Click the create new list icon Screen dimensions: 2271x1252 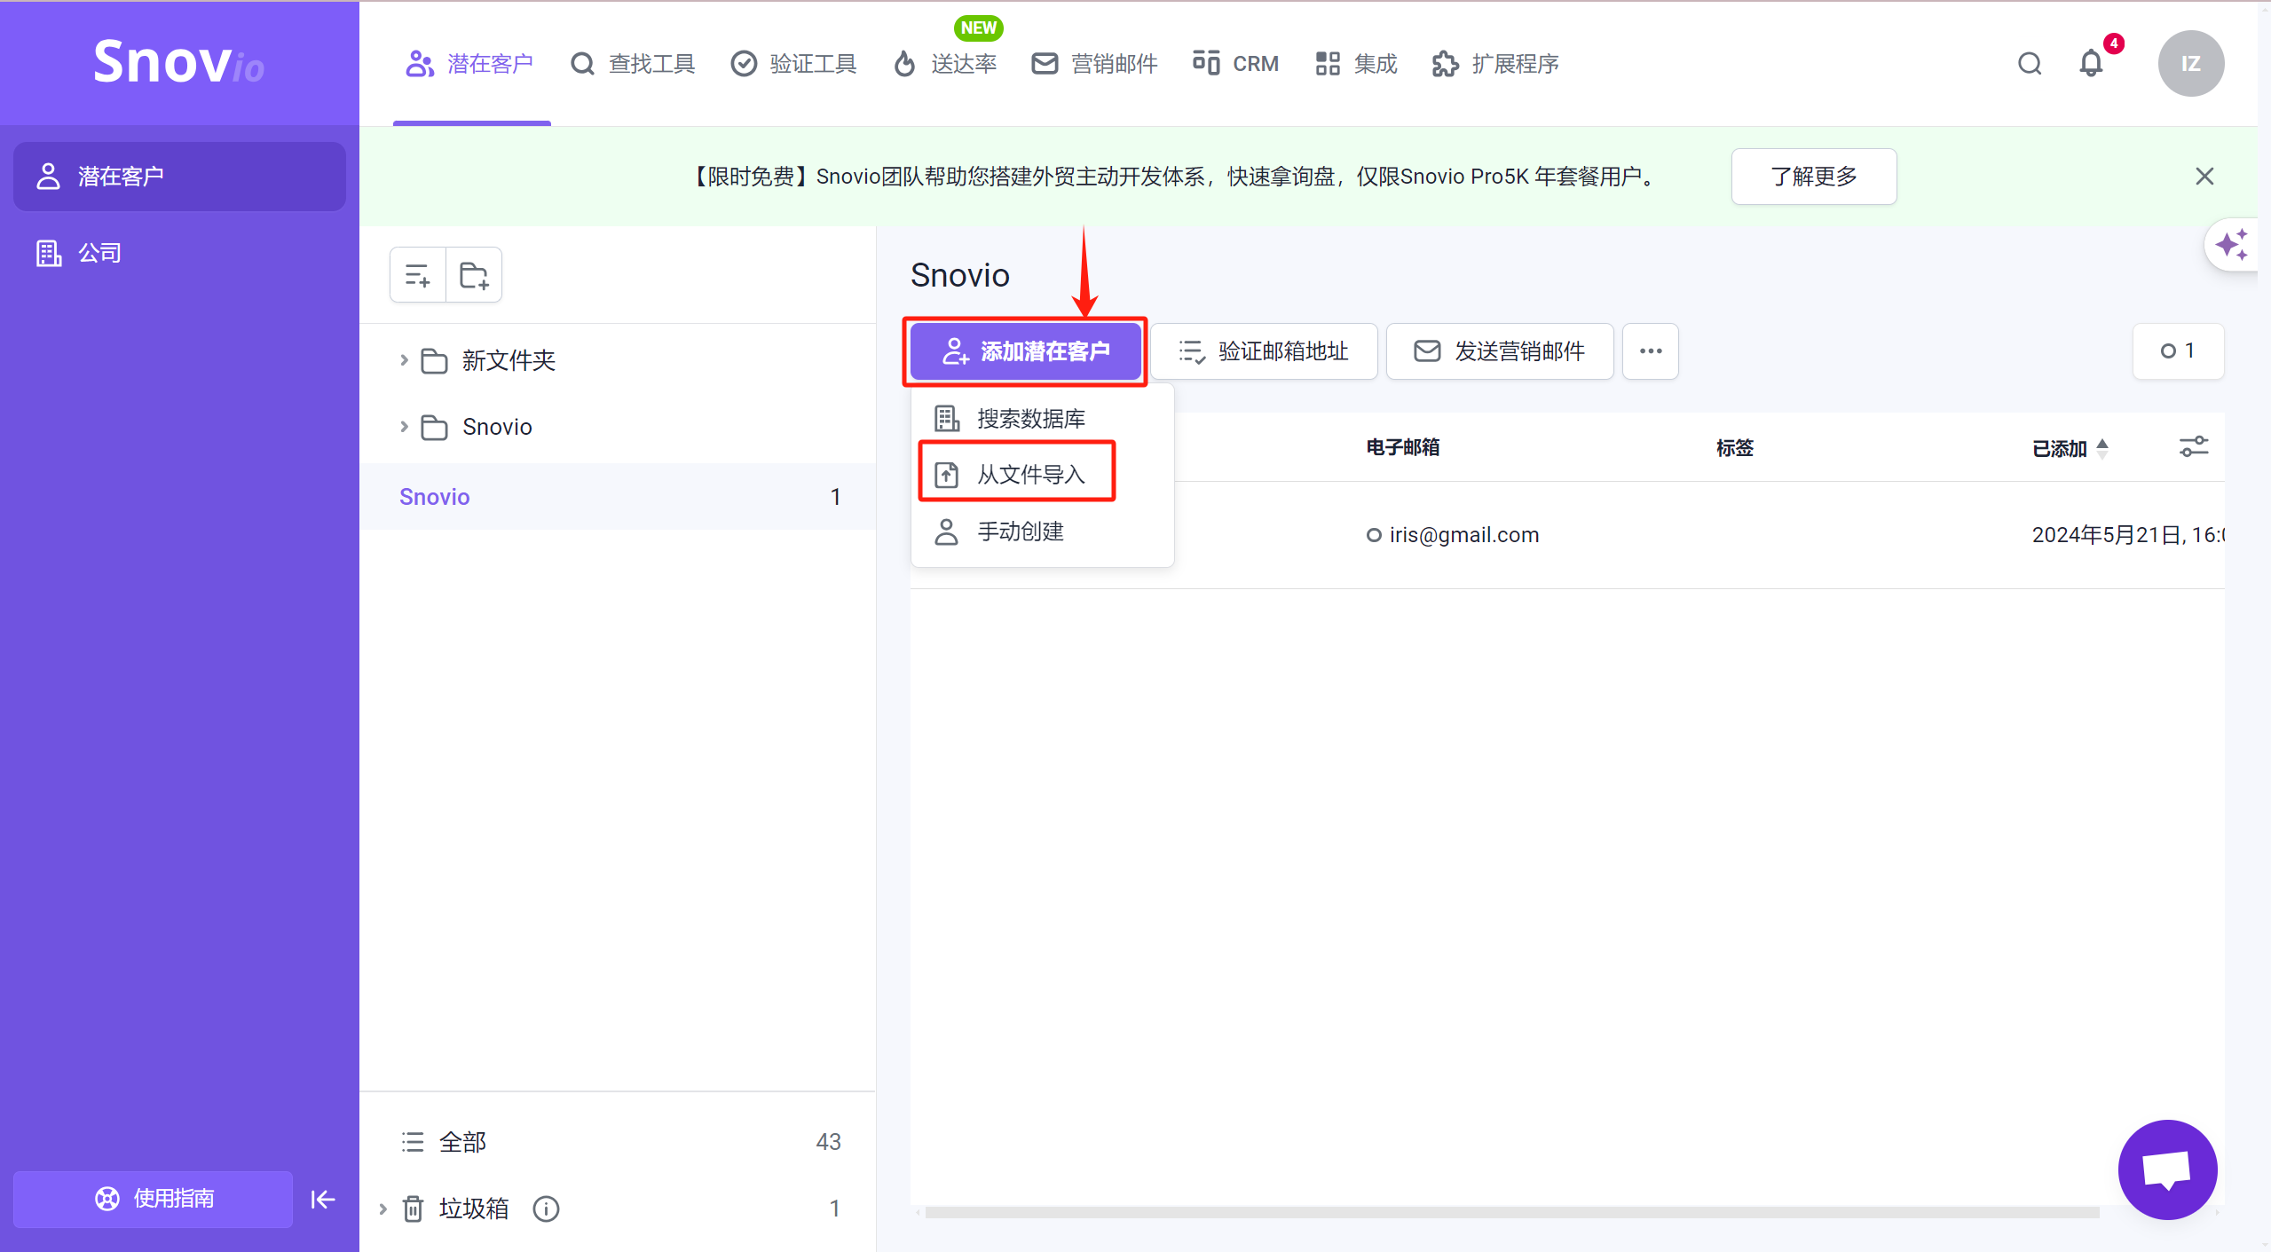[x=418, y=276]
